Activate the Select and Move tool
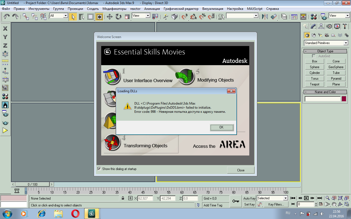Image resolution: width=351 pixels, height=219 pixels. coord(110,17)
